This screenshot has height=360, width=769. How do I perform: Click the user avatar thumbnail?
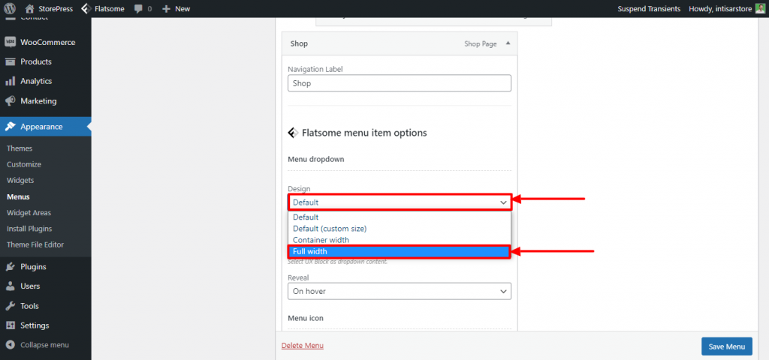click(760, 8)
